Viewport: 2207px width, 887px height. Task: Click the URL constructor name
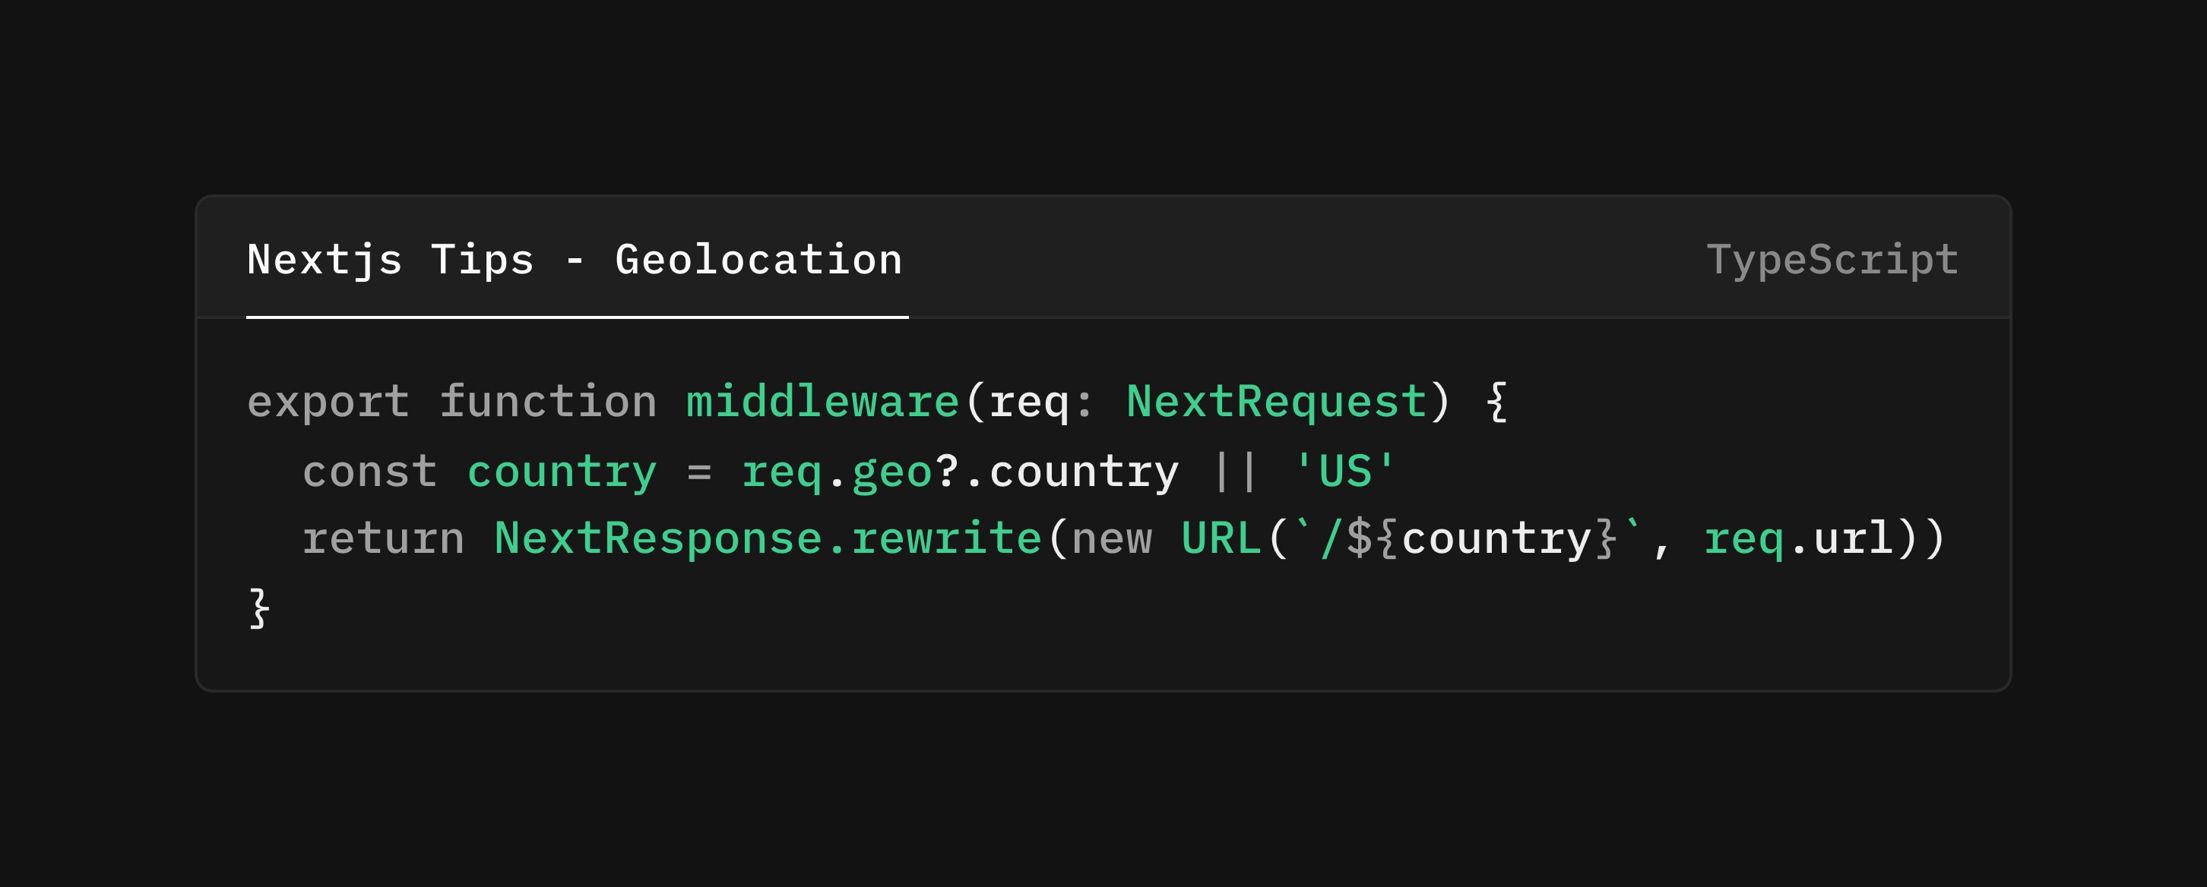click(1221, 538)
